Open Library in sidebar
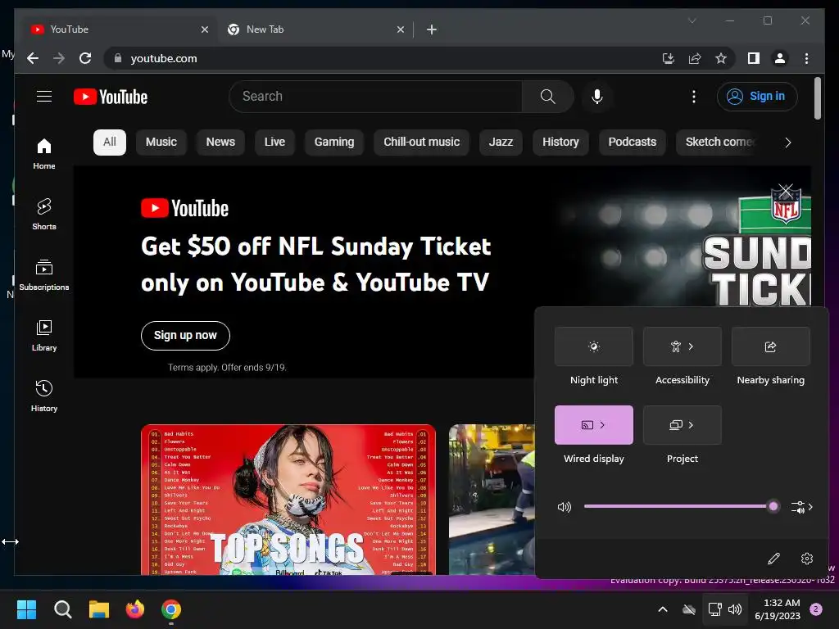The width and height of the screenshot is (839, 629). coord(44,335)
